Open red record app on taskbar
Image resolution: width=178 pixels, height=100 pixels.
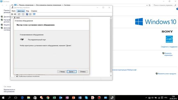(x=99, y=97)
